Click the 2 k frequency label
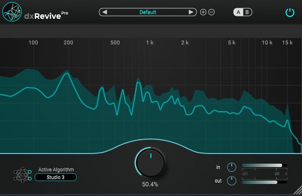 pyautogui.click(x=185, y=42)
